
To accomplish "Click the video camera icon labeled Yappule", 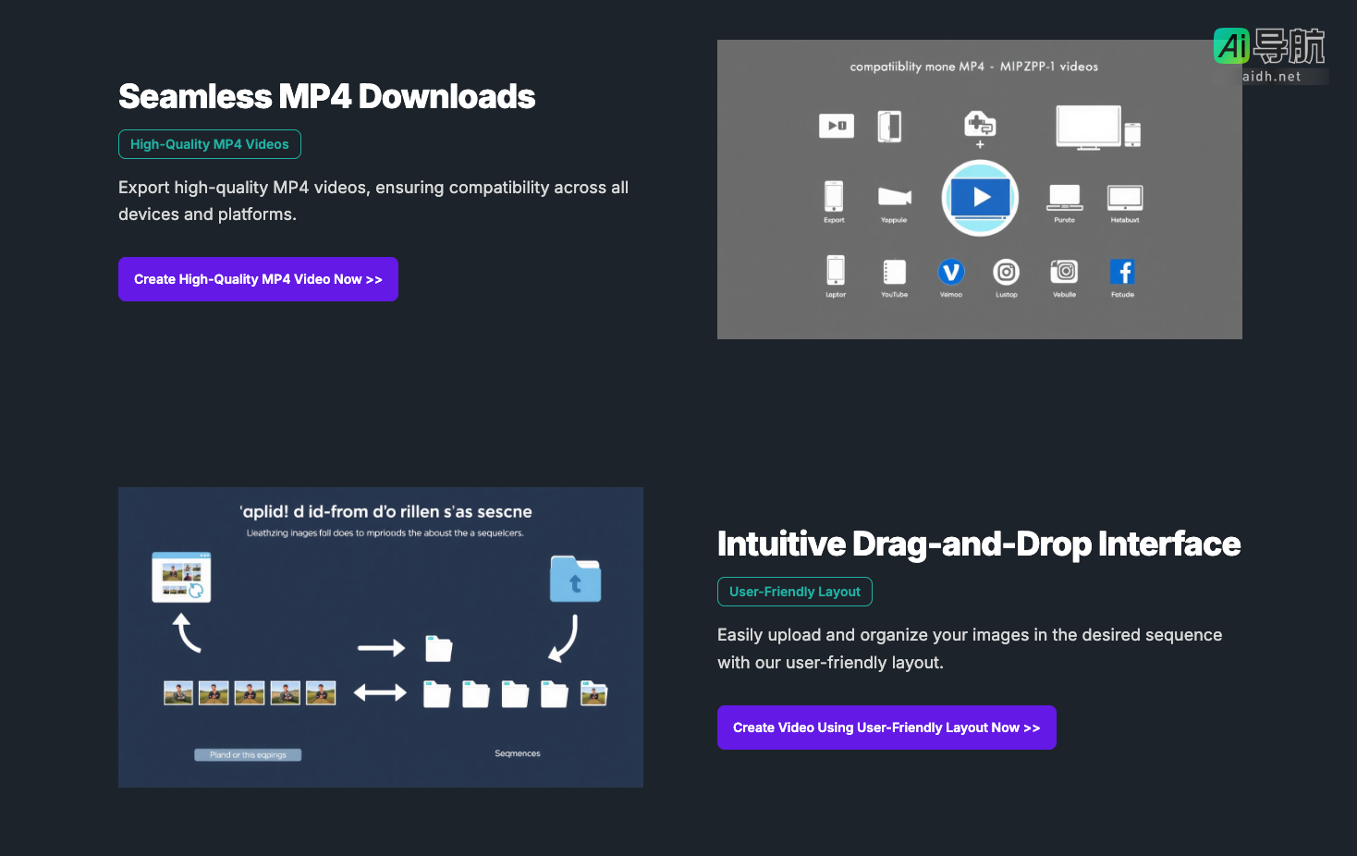I will (x=894, y=196).
